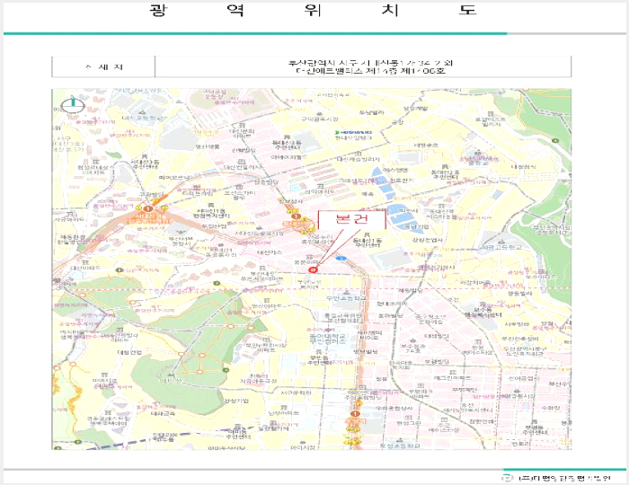Click the appraisal company logo in footer
This screenshot has height=485, width=629.
(x=508, y=478)
